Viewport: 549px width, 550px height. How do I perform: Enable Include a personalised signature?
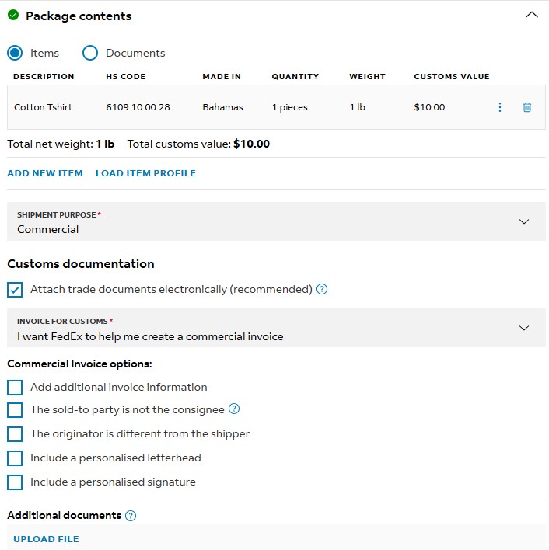click(15, 482)
